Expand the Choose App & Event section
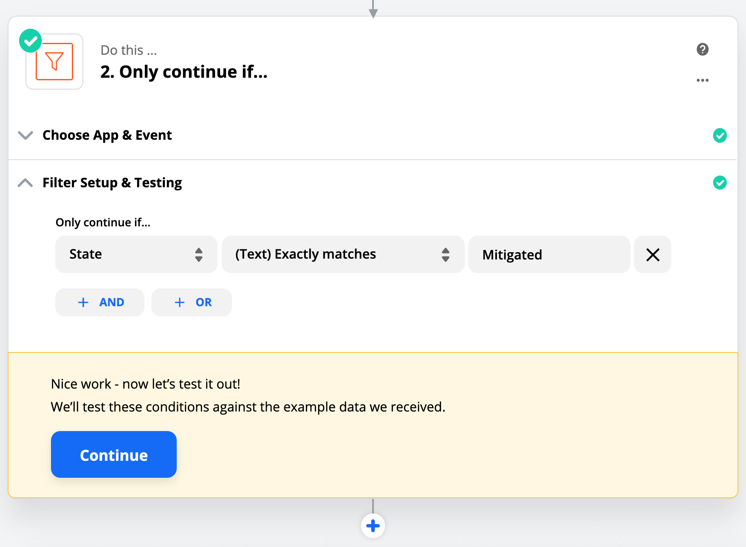Viewport: 746px width, 547px height. pos(25,135)
